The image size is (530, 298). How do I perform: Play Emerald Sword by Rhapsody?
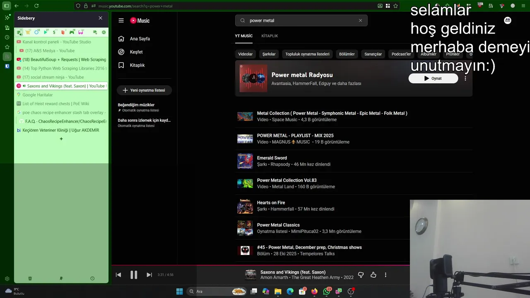[x=272, y=158]
